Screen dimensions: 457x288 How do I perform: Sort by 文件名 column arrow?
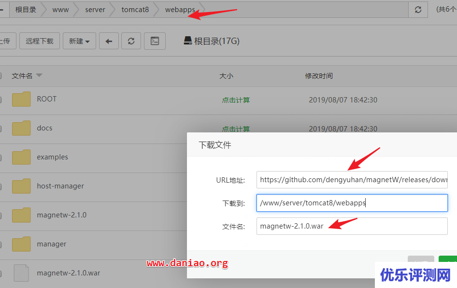39,75
